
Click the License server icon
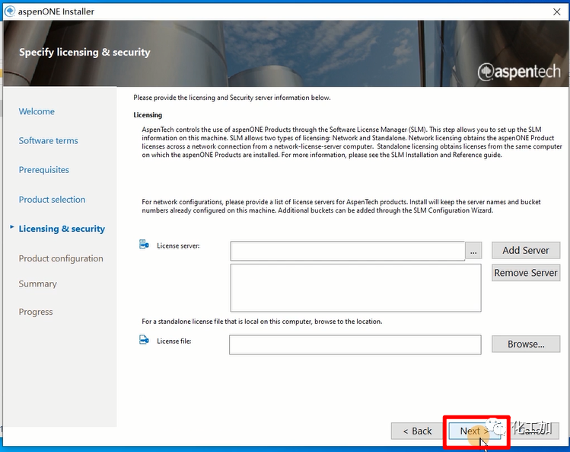pyautogui.click(x=144, y=245)
